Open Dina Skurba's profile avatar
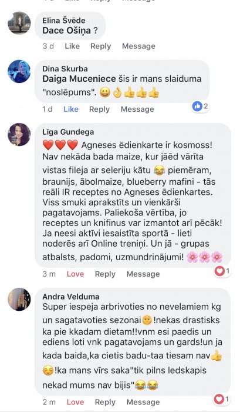This screenshot has width=240, height=412. click(19, 71)
